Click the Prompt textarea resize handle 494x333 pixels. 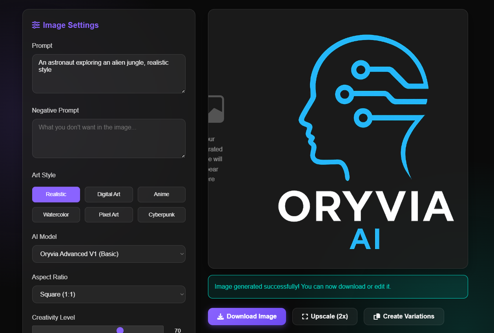183,91
